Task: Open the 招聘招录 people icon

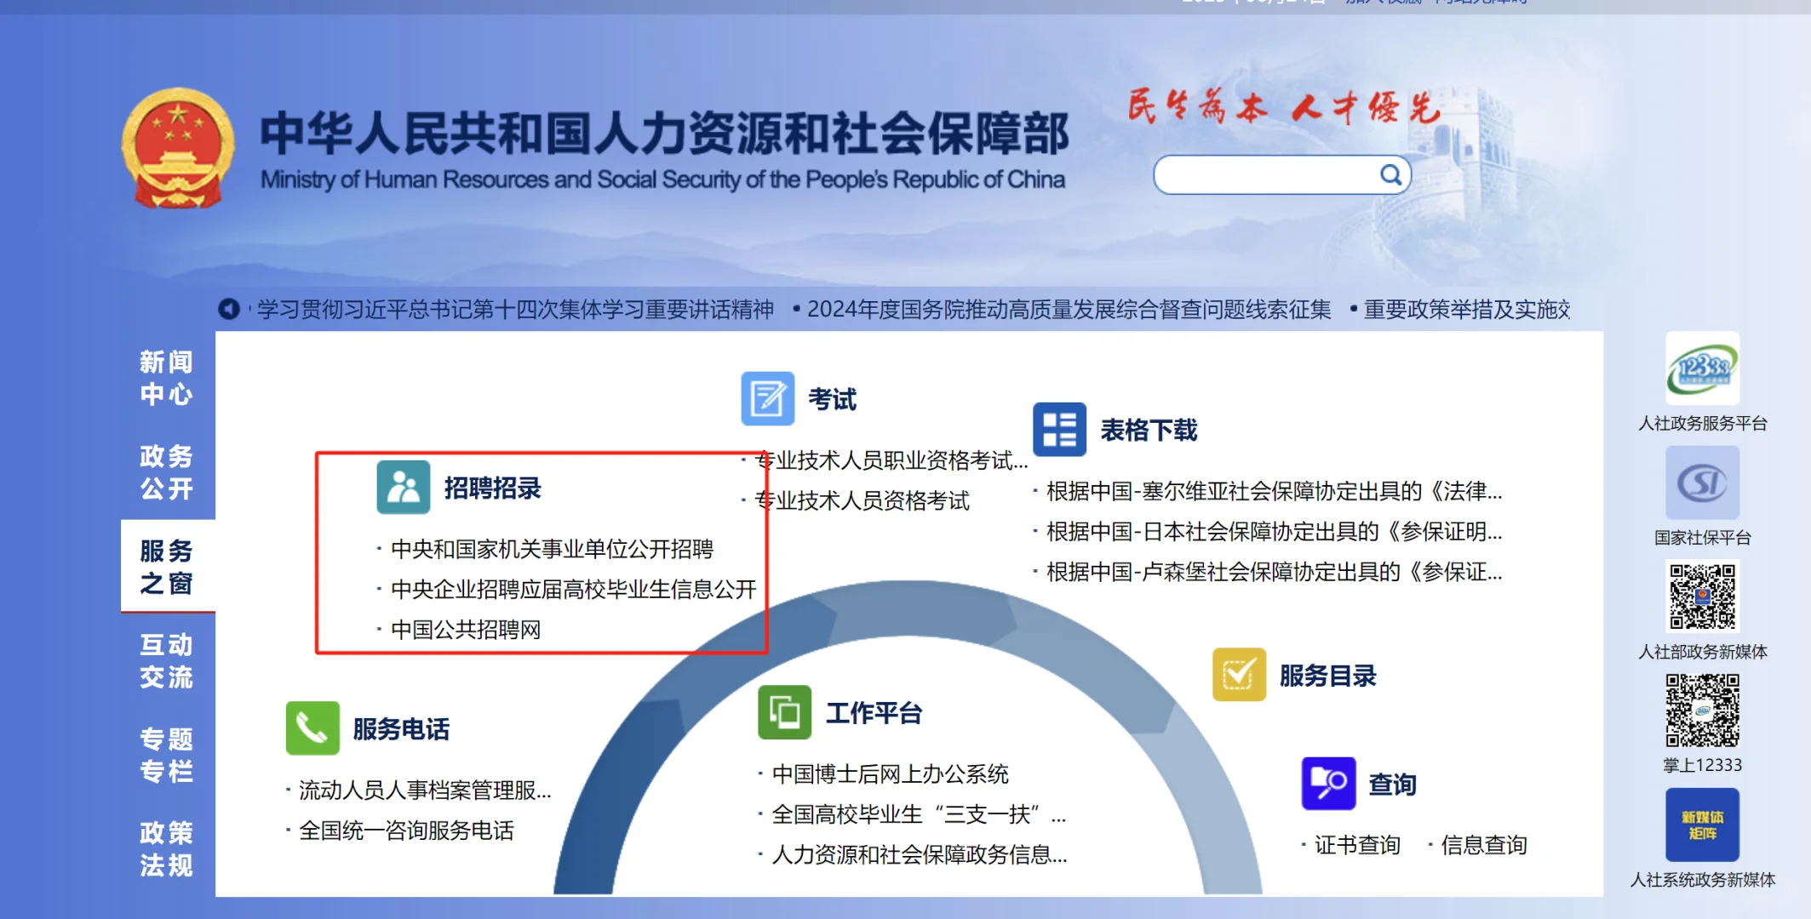Action: pos(404,487)
